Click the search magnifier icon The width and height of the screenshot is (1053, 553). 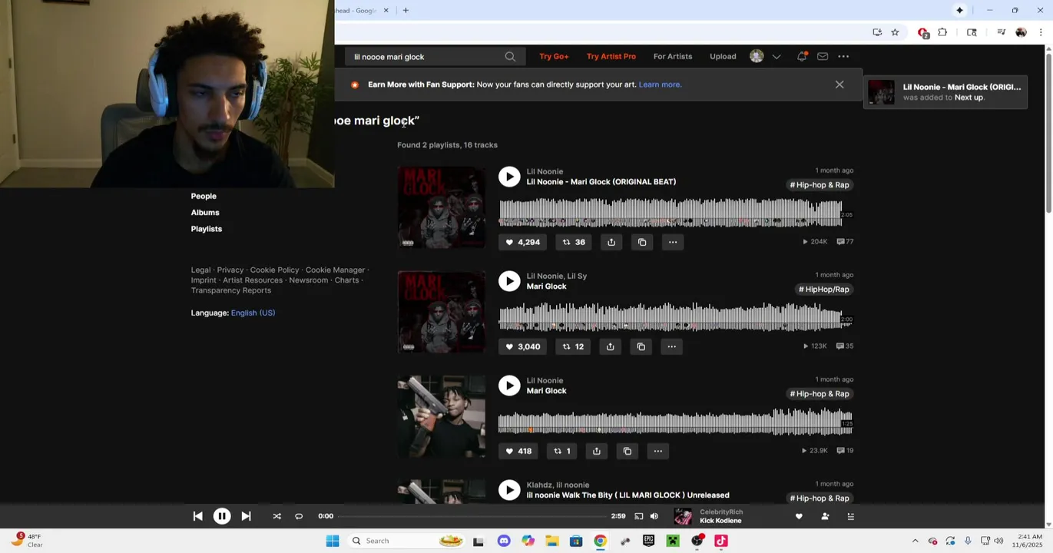tap(510, 57)
